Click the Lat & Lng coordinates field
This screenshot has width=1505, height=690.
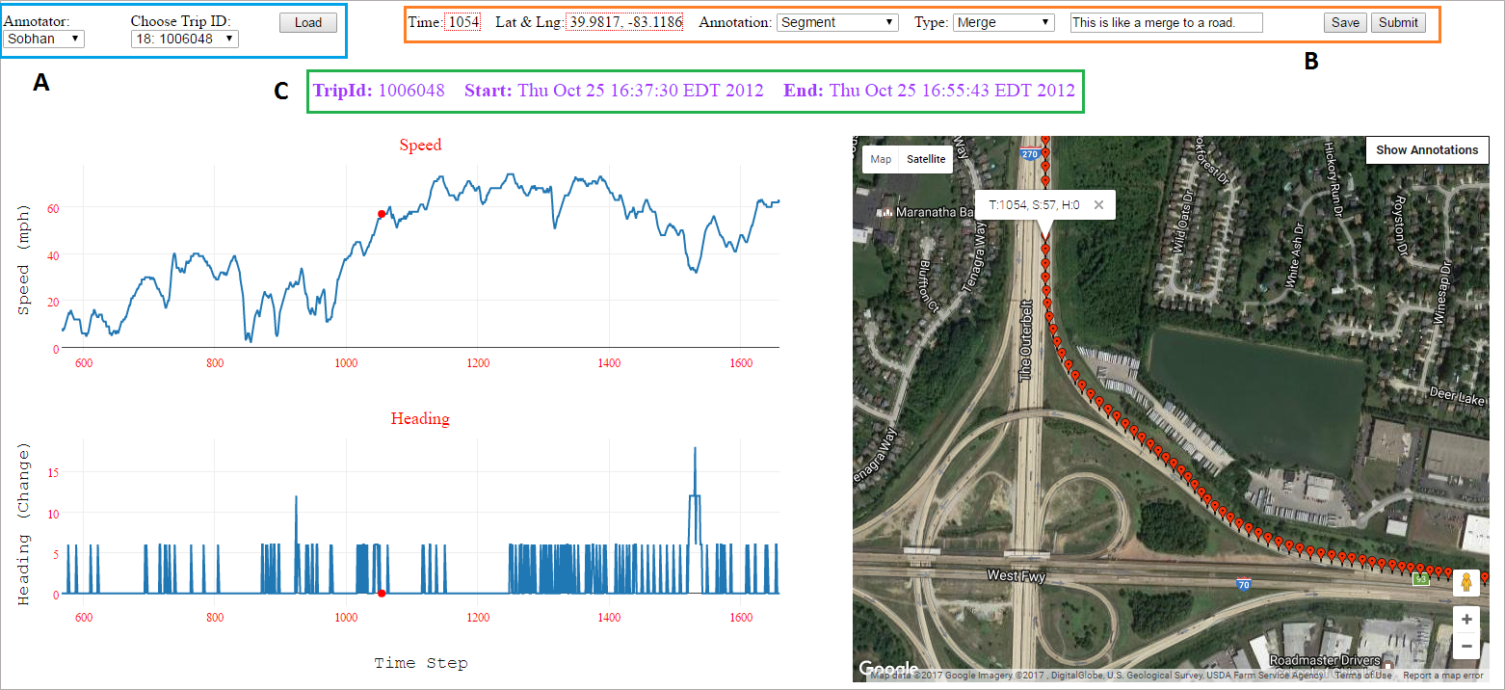pyautogui.click(x=624, y=22)
